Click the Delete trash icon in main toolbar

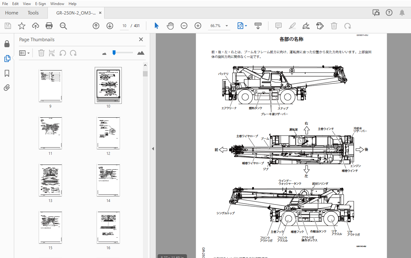tap(334, 26)
